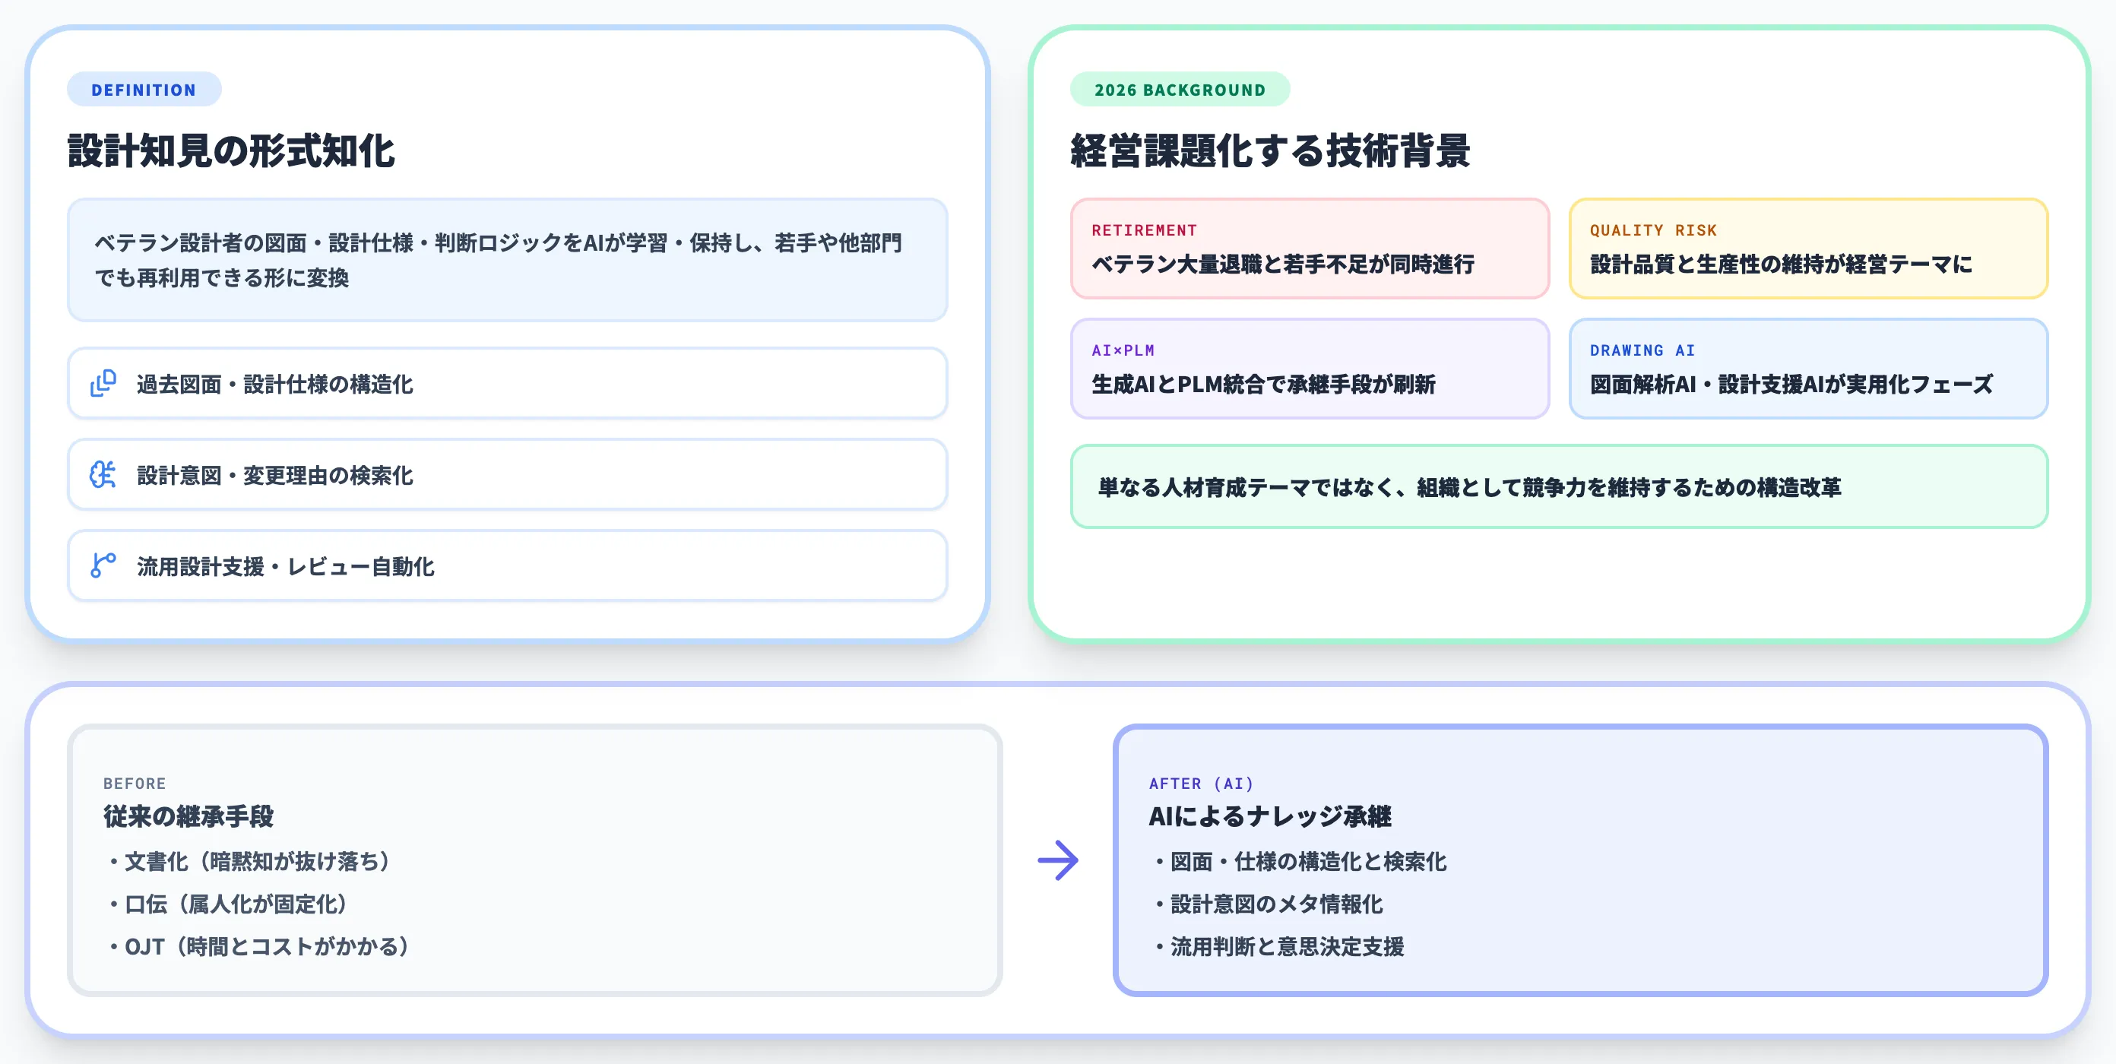Click the BEFORE label
2116x1064 pixels.
point(135,784)
